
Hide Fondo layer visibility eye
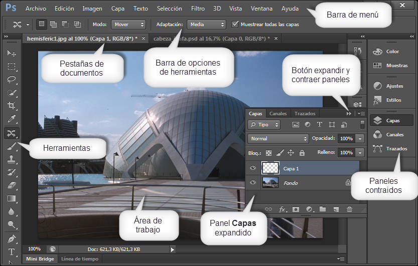pyautogui.click(x=253, y=182)
